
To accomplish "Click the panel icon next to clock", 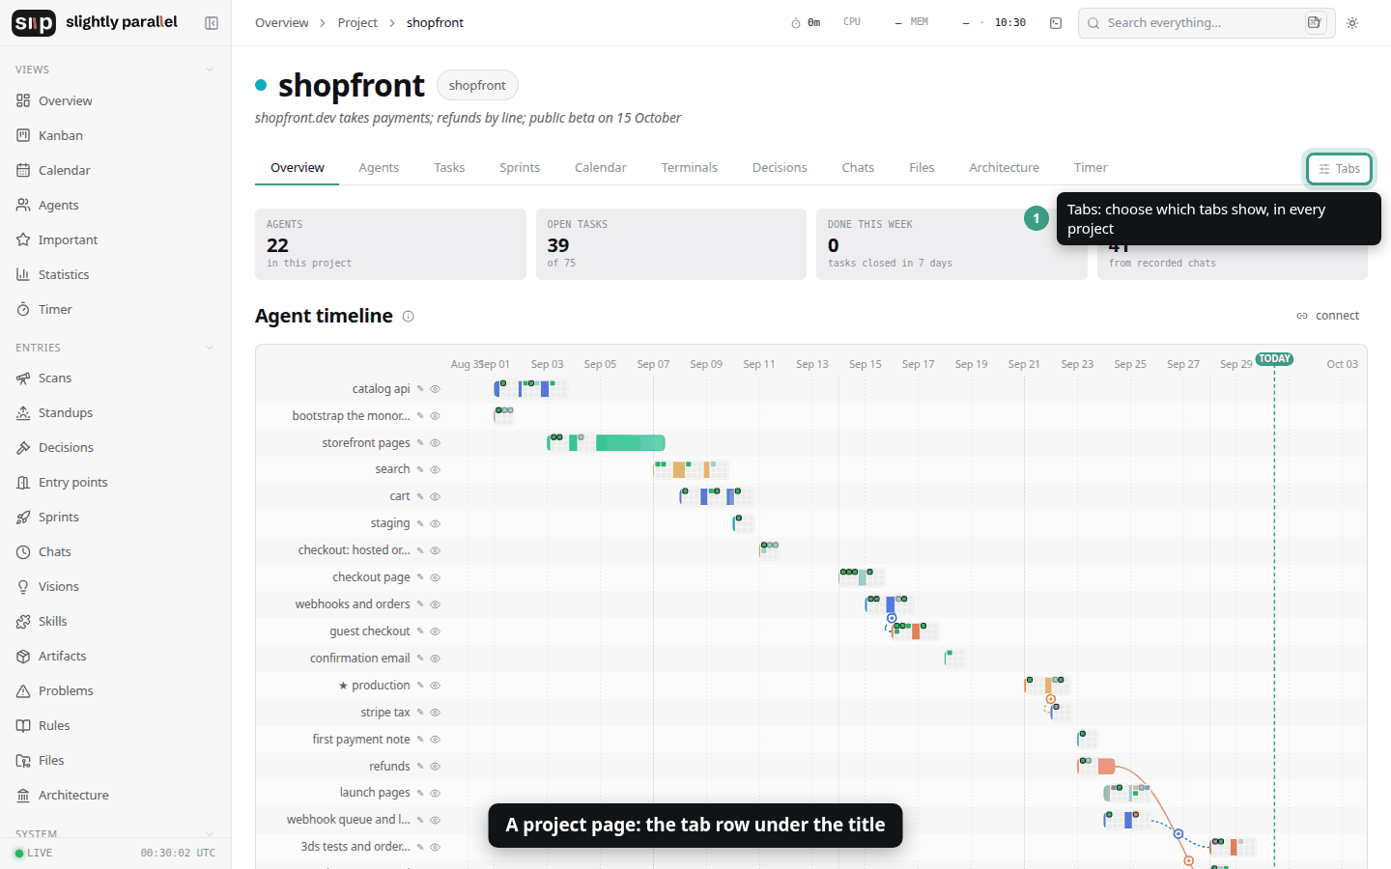I will click(x=1056, y=23).
